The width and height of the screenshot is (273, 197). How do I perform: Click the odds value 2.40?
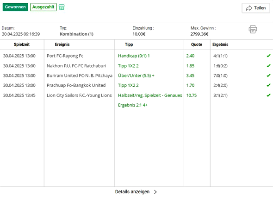click(190, 56)
